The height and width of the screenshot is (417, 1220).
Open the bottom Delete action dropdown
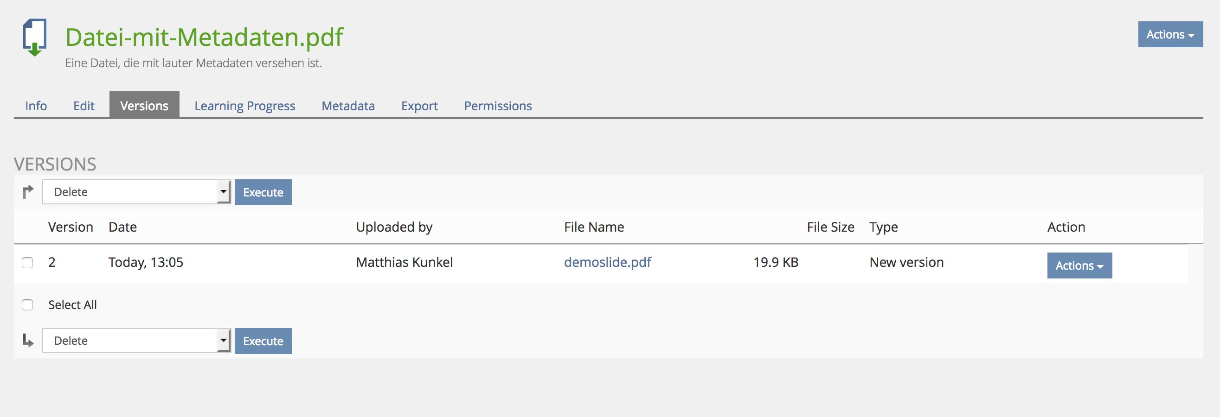tap(136, 341)
